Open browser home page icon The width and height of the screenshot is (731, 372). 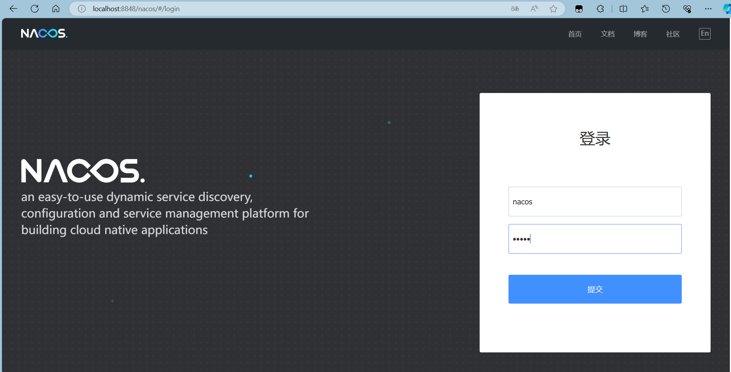pyautogui.click(x=56, y=9)
